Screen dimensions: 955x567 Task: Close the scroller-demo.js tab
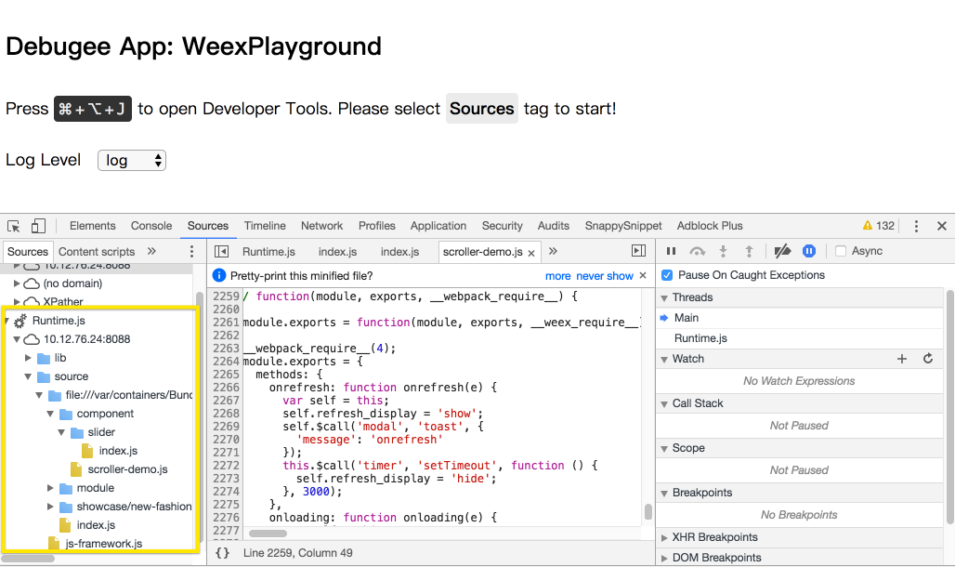(531, 253)
